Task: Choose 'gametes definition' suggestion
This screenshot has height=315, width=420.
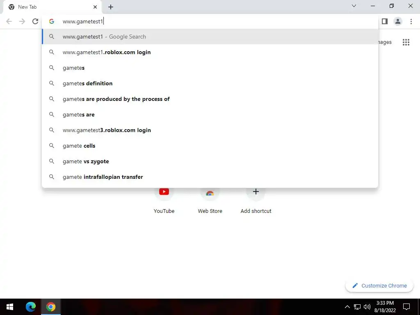Action: (210, 83)
